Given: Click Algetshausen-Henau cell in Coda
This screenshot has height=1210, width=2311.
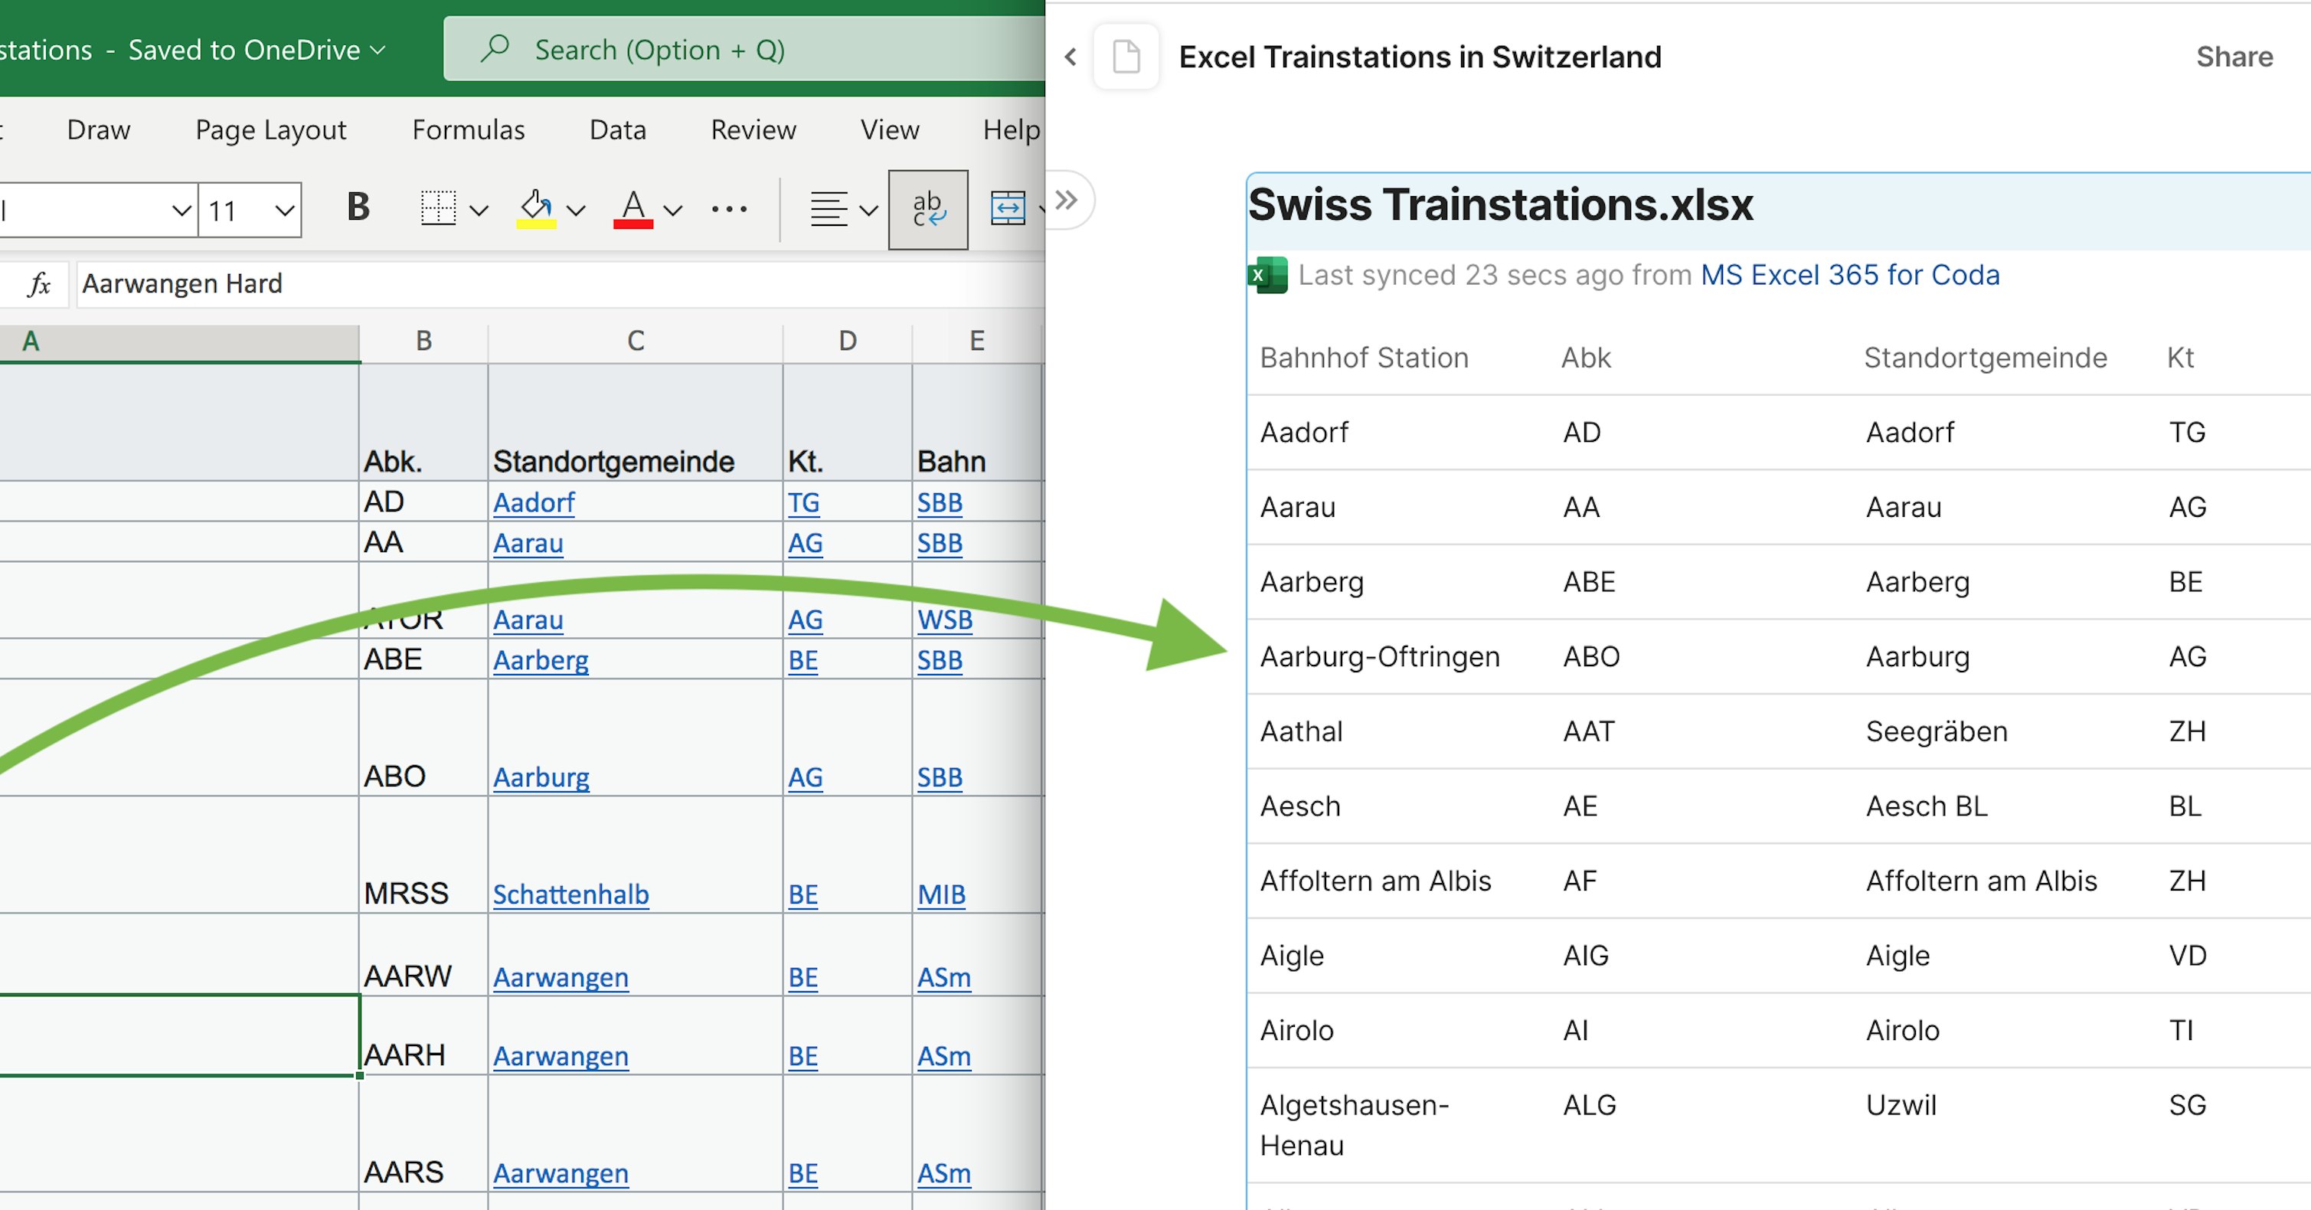Looking at the screenshot, I should pos(1354,1125).
